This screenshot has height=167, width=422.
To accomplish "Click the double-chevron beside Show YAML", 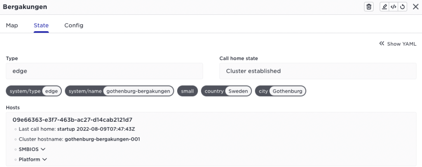I will coord(382,44).
